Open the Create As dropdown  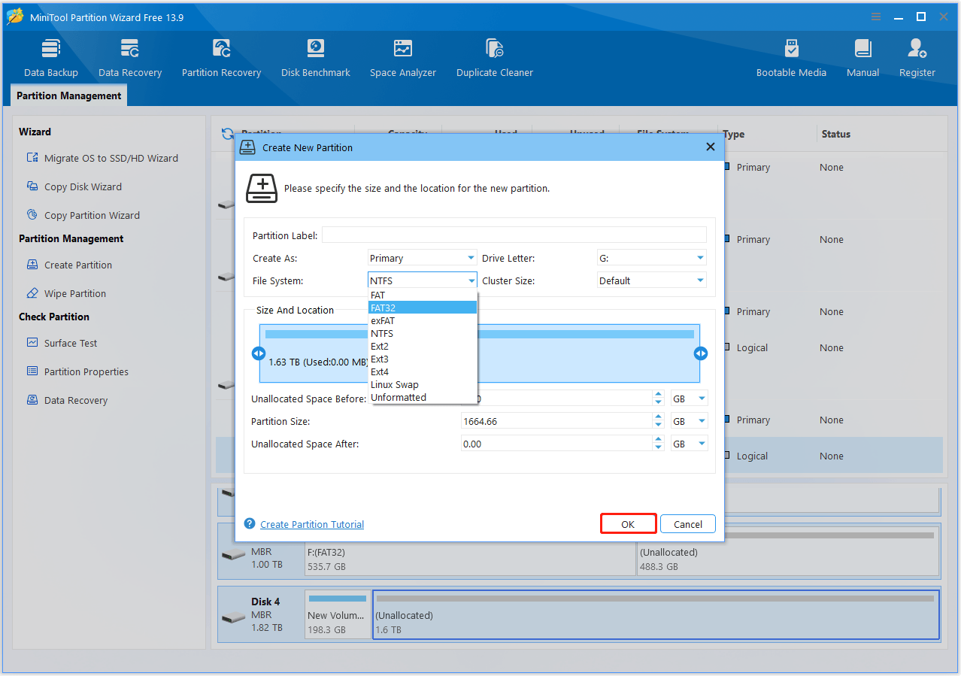(x=423, y=258)
